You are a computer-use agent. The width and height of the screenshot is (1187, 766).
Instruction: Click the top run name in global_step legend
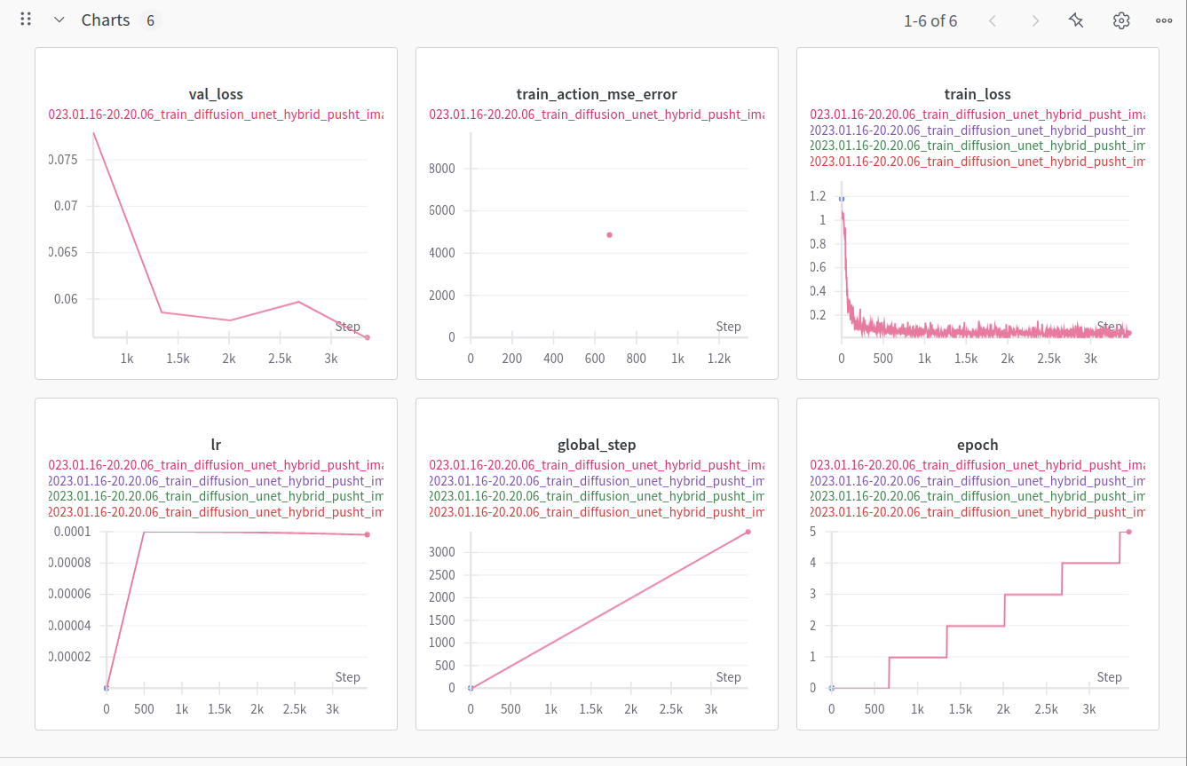point(597,464)
